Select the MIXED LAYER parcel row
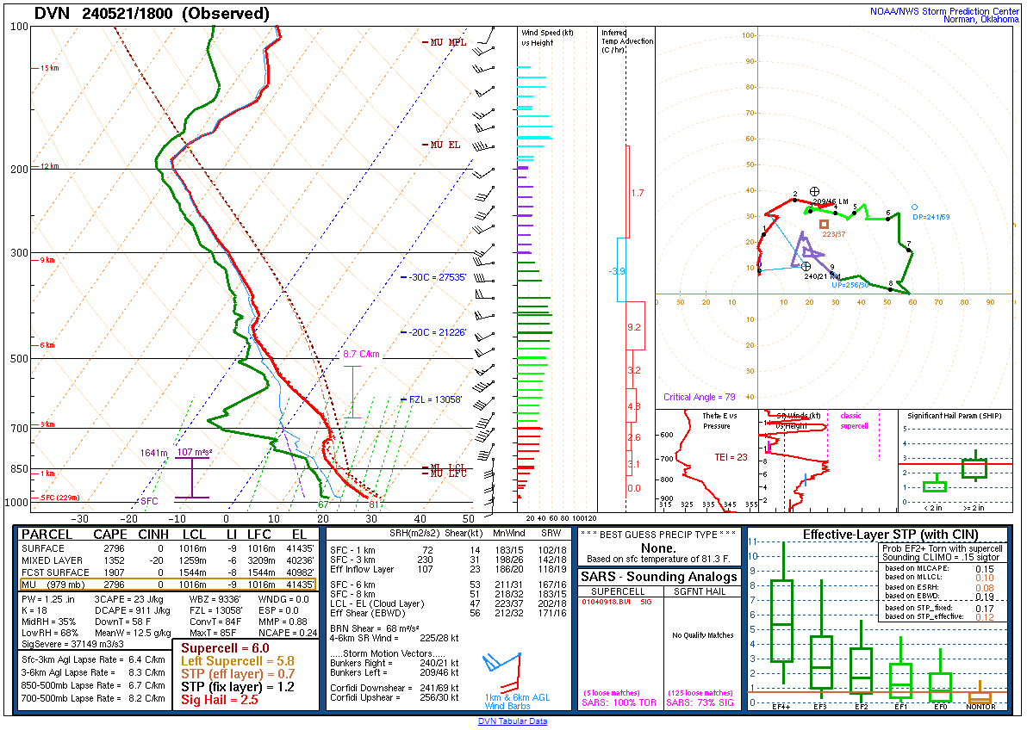 coord(168,560)
